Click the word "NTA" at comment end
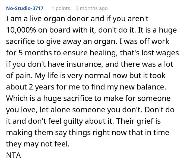Viewport: 190px width, 163px height. (x=14, y=155)
